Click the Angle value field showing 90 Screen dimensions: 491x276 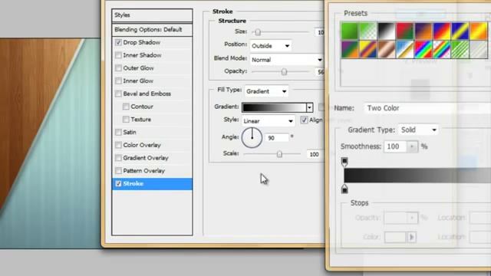[x=277, y=138]
